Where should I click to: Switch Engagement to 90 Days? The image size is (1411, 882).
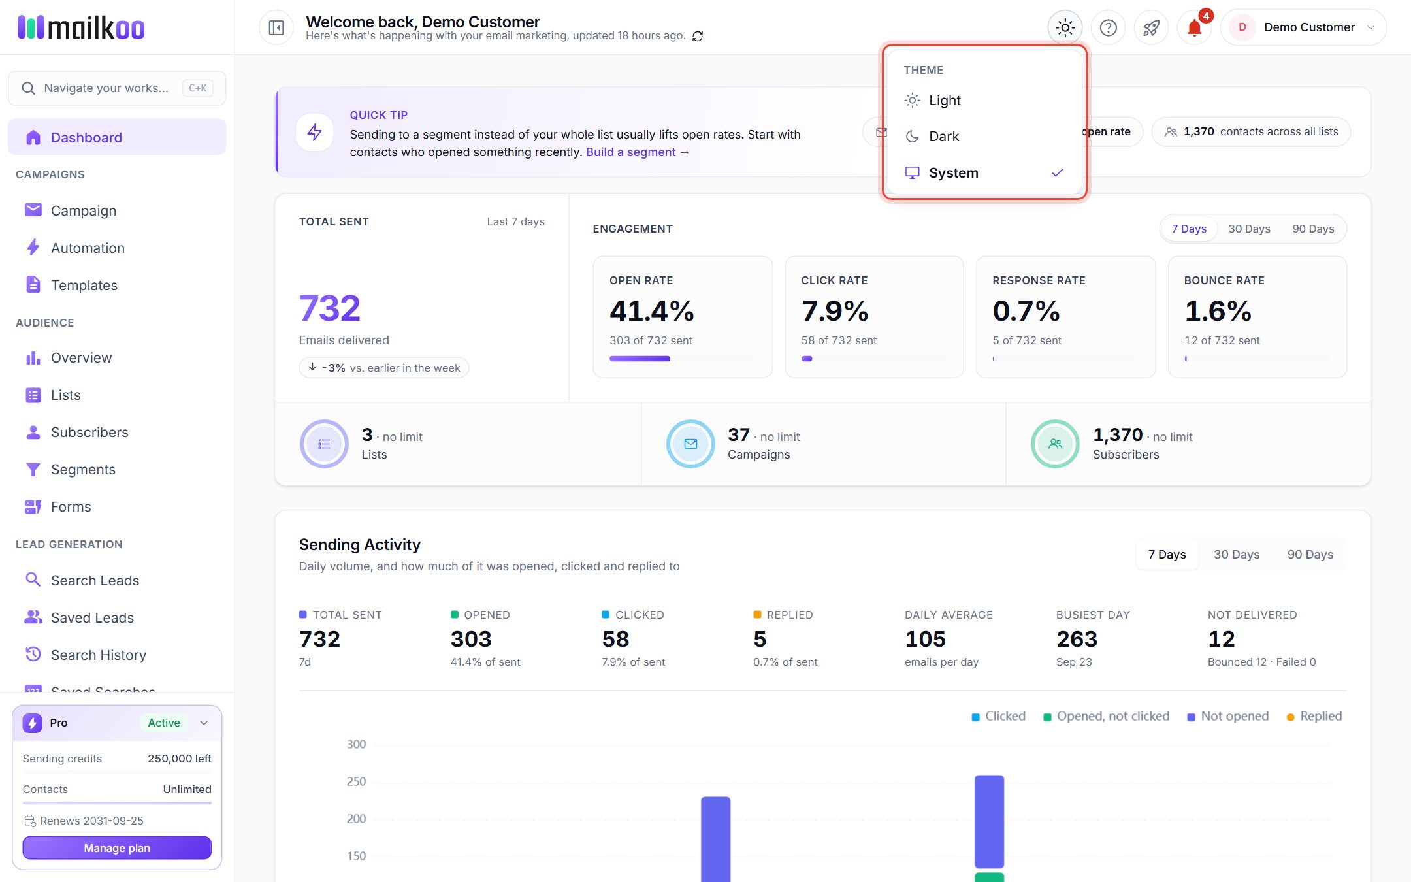coord(1313,229)
